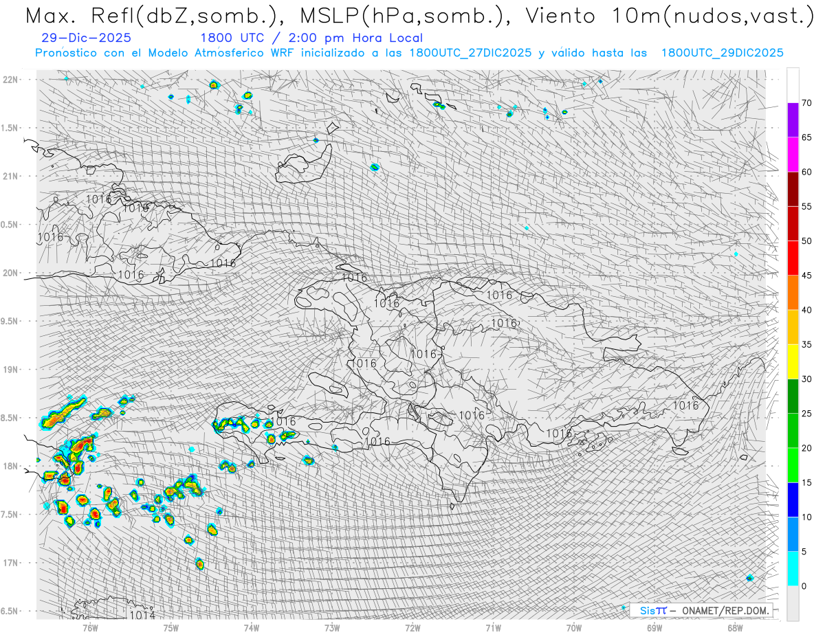Click the '18N' latitude label
The image size is (825, 637).
(x=10, y=466)
